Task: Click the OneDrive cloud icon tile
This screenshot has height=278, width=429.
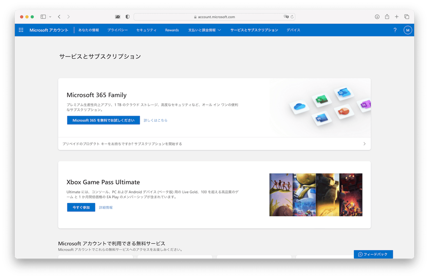Action: point(299,106)
